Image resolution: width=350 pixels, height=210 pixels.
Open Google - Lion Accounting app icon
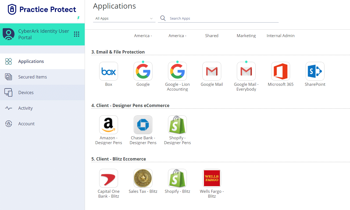point(177,71)
